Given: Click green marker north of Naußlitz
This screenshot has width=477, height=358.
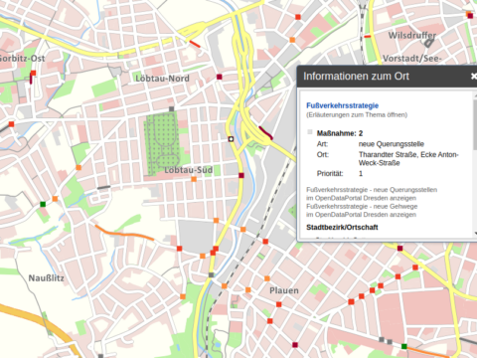Looking at the screenshot, I should [x=43, y=204].
